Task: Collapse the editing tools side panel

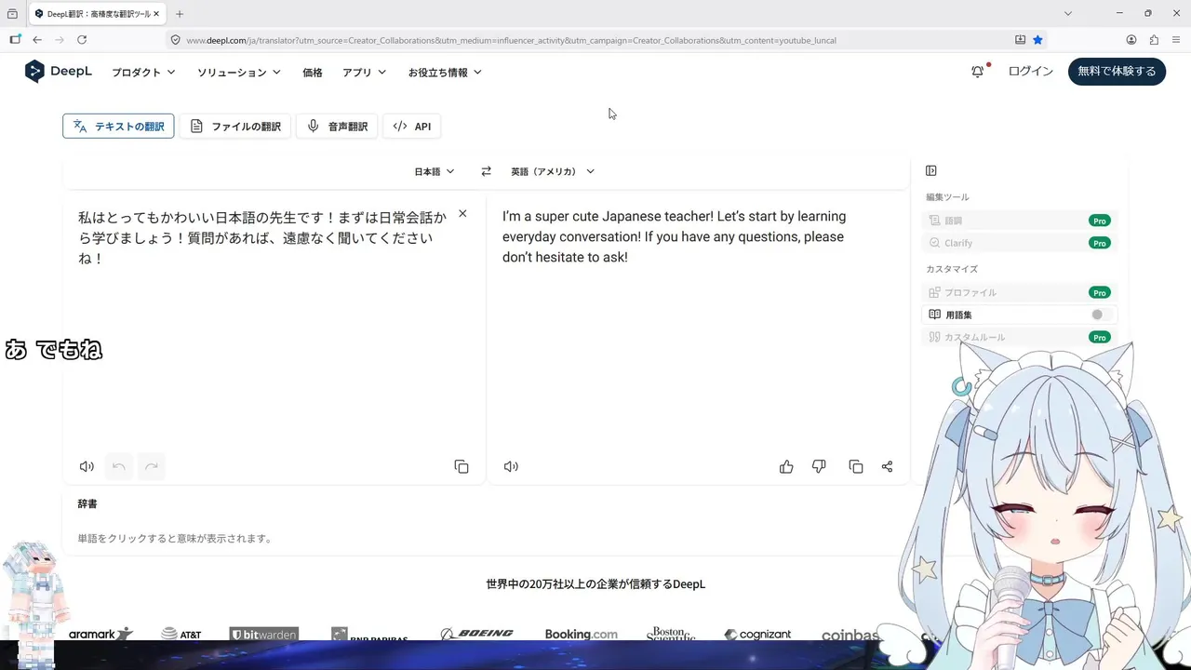Action: [x=931, y=170]
